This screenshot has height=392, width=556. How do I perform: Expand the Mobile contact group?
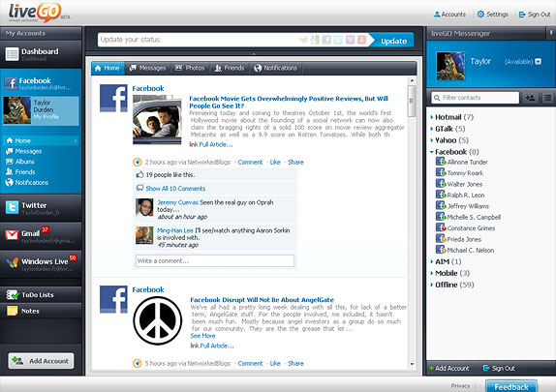(x=432, y=273)
